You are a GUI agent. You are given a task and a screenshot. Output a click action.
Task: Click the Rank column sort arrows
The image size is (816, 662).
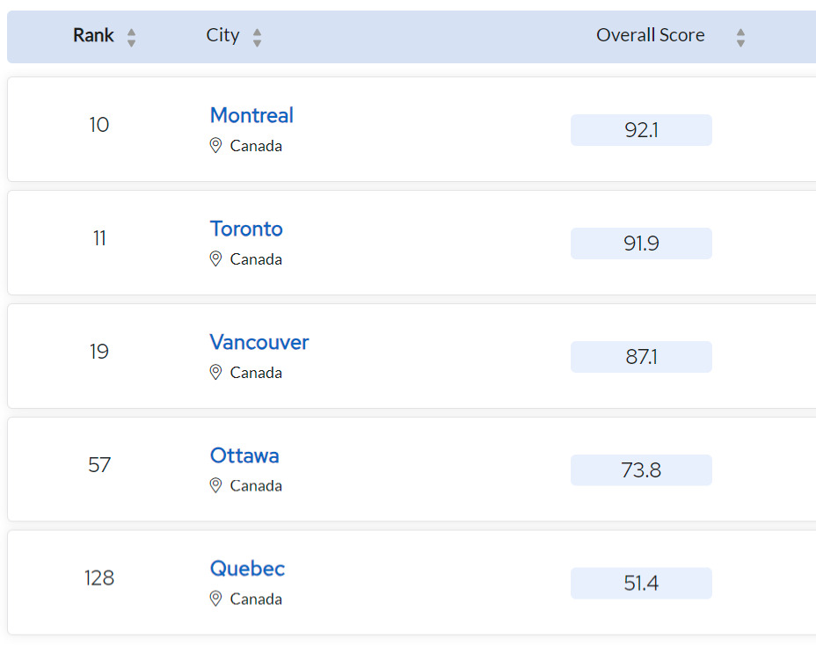(131, 37)
